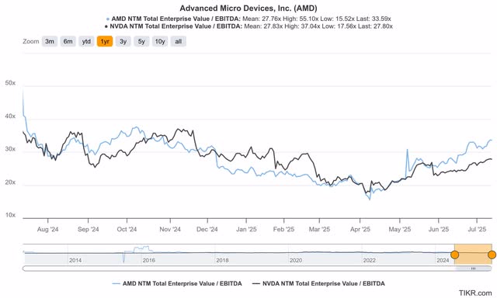Image resolution: width=497 pixels, height=298 pixels.
Task: Click the navigator scrollbar thumb grip
Action: [x=473, y=269]
